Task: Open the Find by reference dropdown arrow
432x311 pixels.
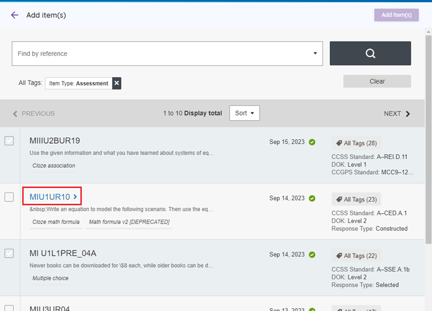Action: (315, 54)
